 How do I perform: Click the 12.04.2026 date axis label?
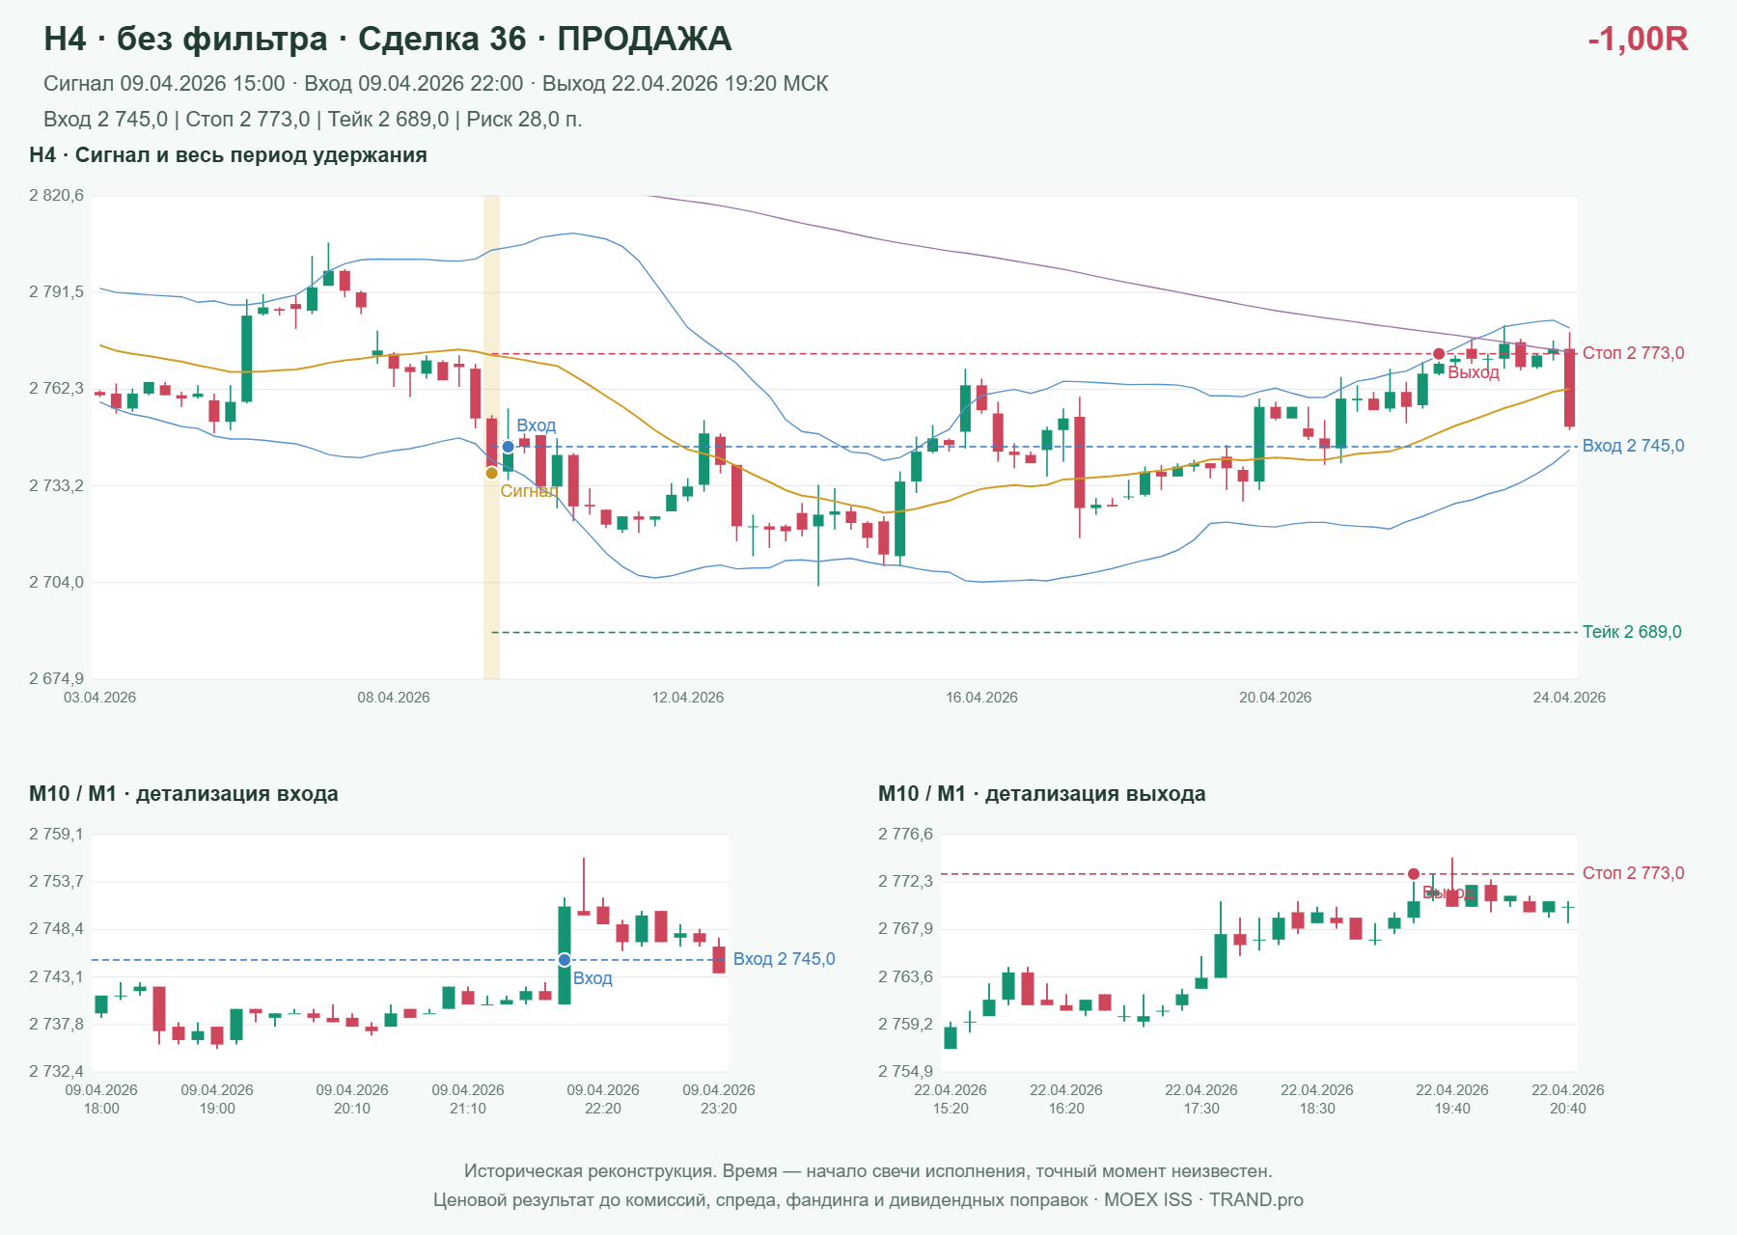(x=688, y=698)
